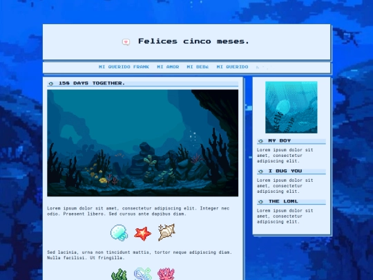The width and height of the screenshot is (373, 280).
Task: Click the paragraph starting Sed lacinia, urna
Action: [x=140, y=255]
